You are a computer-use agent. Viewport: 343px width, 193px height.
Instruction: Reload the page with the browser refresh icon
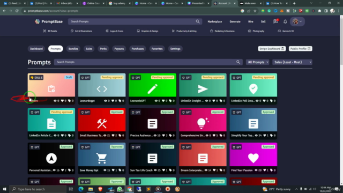17,11
